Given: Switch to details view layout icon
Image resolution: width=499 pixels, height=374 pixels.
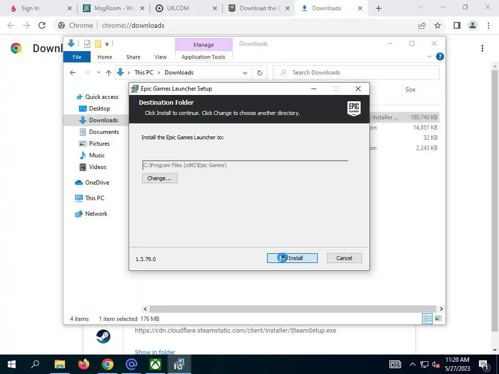Looking at the screenshot, I should [427, 318].
